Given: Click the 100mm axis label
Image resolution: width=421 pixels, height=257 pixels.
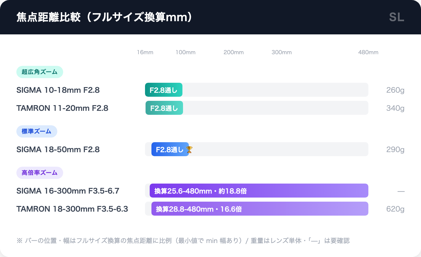Looking at the screenshot, I should 185,52.
